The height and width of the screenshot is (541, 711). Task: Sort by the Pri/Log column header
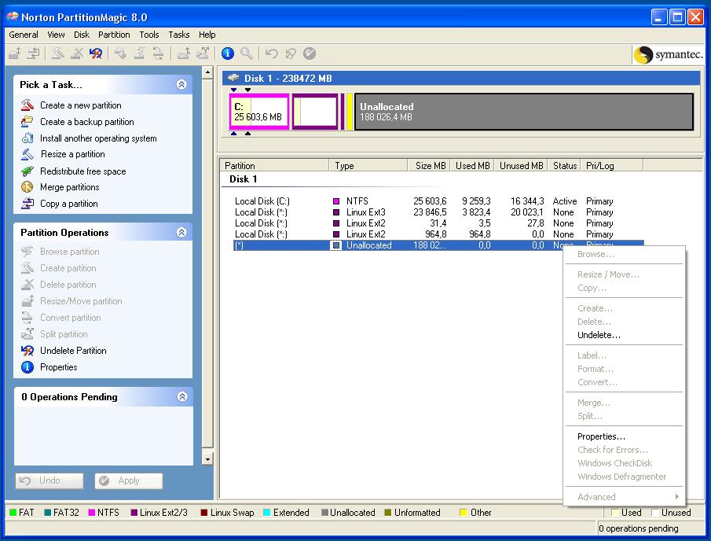coord(612,166)
